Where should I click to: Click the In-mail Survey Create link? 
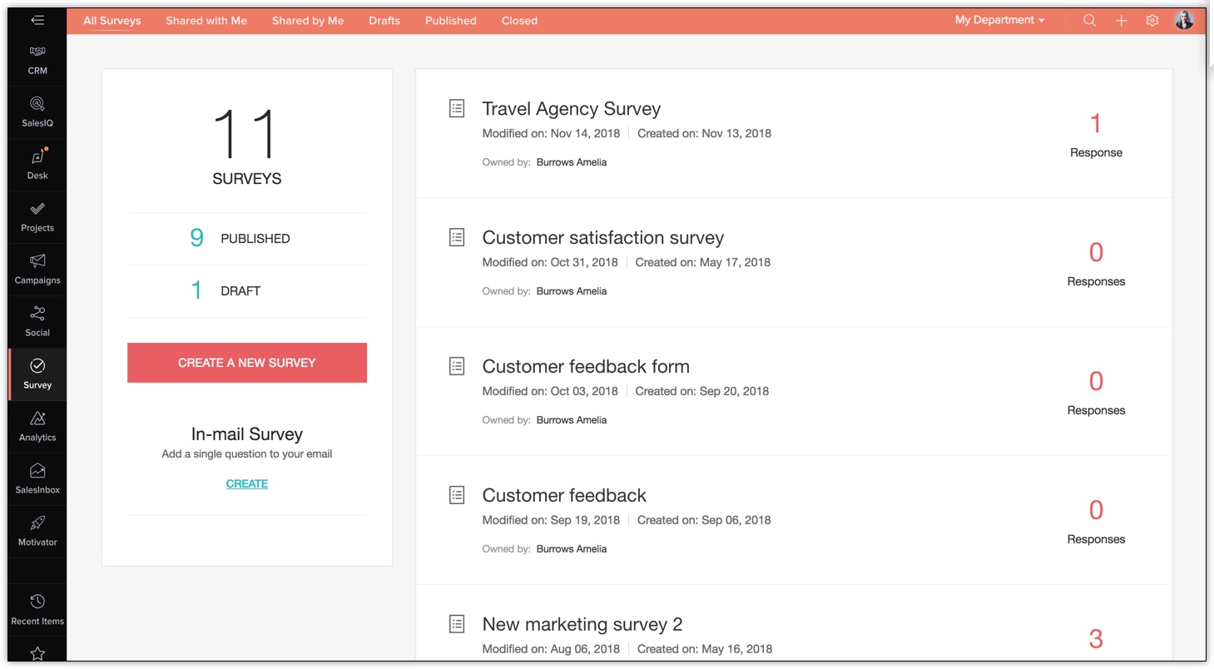(x=247, y=483)
